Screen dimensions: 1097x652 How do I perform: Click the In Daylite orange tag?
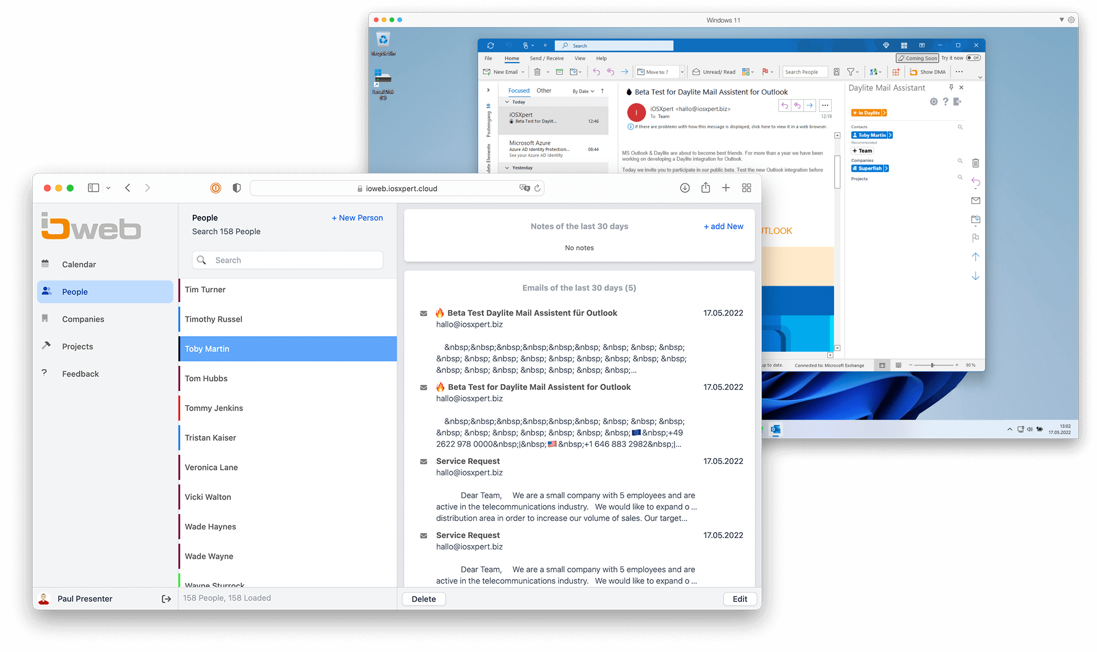(869, 113)
